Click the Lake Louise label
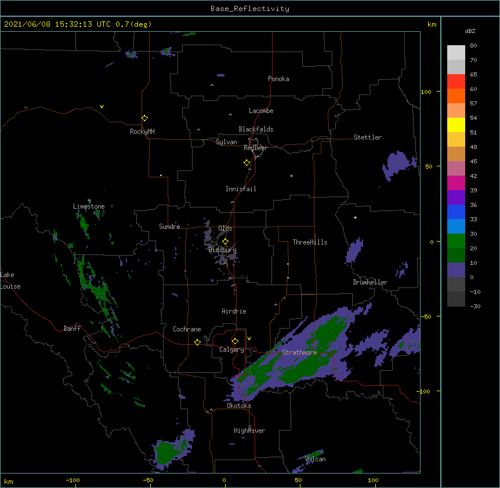This screenshot has height=488, width=500. (x=10, y=281)
